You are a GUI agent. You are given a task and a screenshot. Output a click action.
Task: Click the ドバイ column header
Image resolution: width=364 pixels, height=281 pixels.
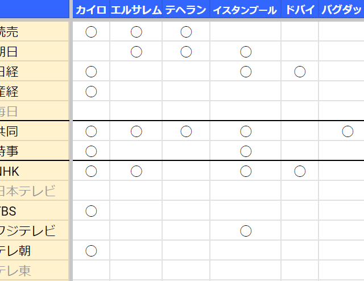coord(300,10)
